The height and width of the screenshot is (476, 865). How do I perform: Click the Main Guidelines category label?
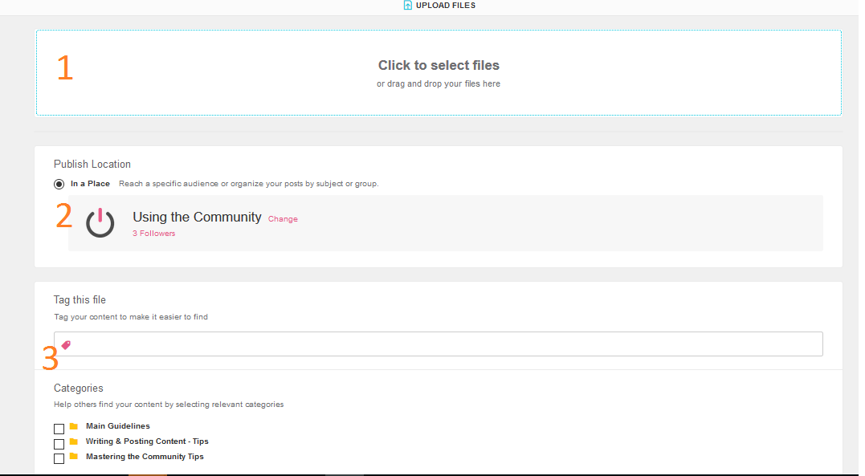pyautogui.click(x=118, y=425)
